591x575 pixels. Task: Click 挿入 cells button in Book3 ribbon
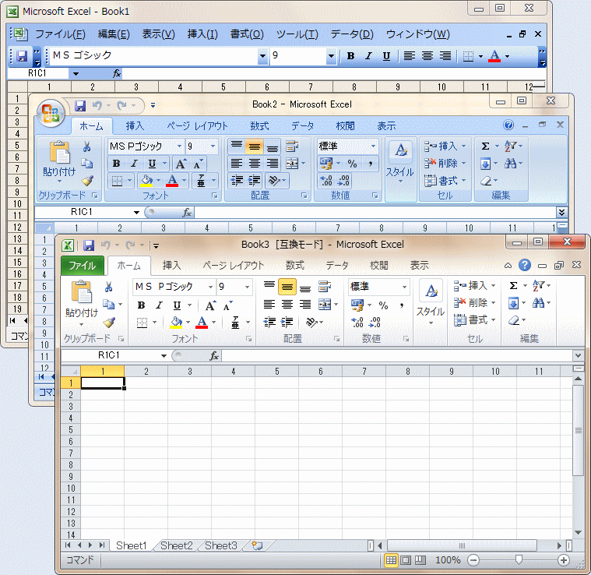coord(474,285)
